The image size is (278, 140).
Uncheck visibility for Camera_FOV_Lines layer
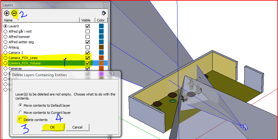click(x=87, y=58)
